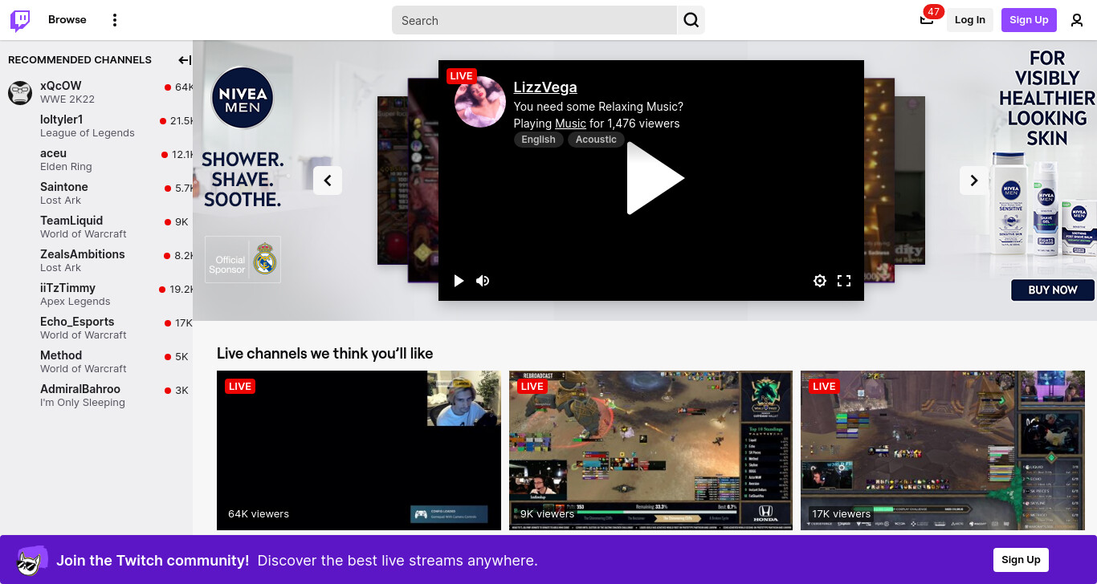This screenshot has width=1097, height=584.
Task: Click the Nivea Men logo
Action: pos(243,98)
